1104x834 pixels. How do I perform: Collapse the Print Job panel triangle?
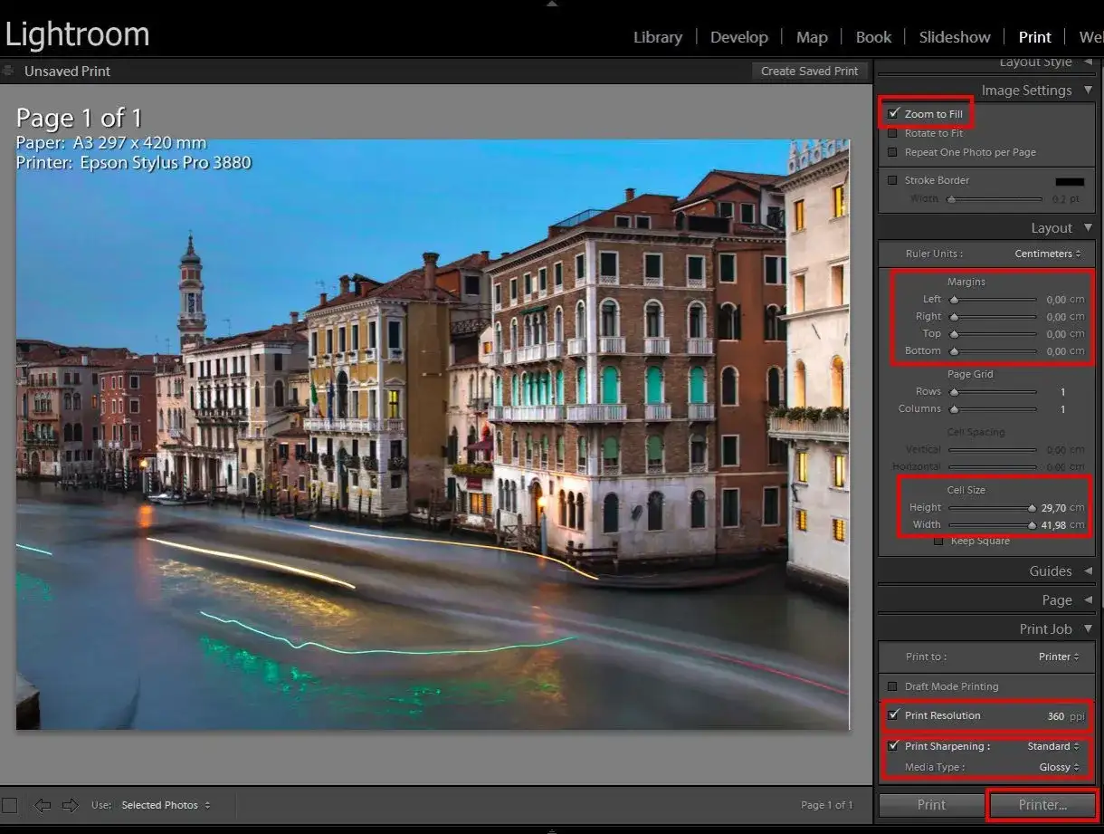coord(1088,629)
